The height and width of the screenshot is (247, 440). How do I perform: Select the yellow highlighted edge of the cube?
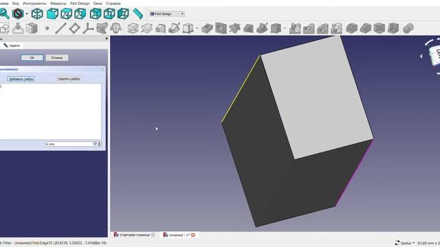pyautogui.click(x=241, y=89)
